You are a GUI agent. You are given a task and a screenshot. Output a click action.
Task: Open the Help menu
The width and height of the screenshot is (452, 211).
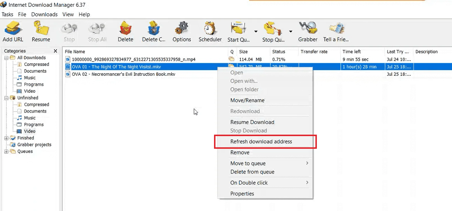pos(84,14)
